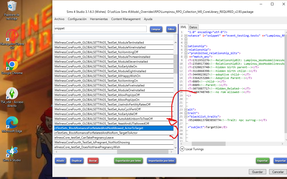Image resolution: width=287 pixels, height=179 pixels.
Task: Select testSet_CanTakePregnancyLeave list row
Action: pyautogui.click(x=114, y=138)
